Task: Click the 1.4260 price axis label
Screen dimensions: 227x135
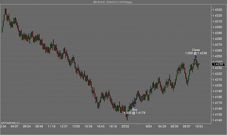Action: tap(217, 51)
